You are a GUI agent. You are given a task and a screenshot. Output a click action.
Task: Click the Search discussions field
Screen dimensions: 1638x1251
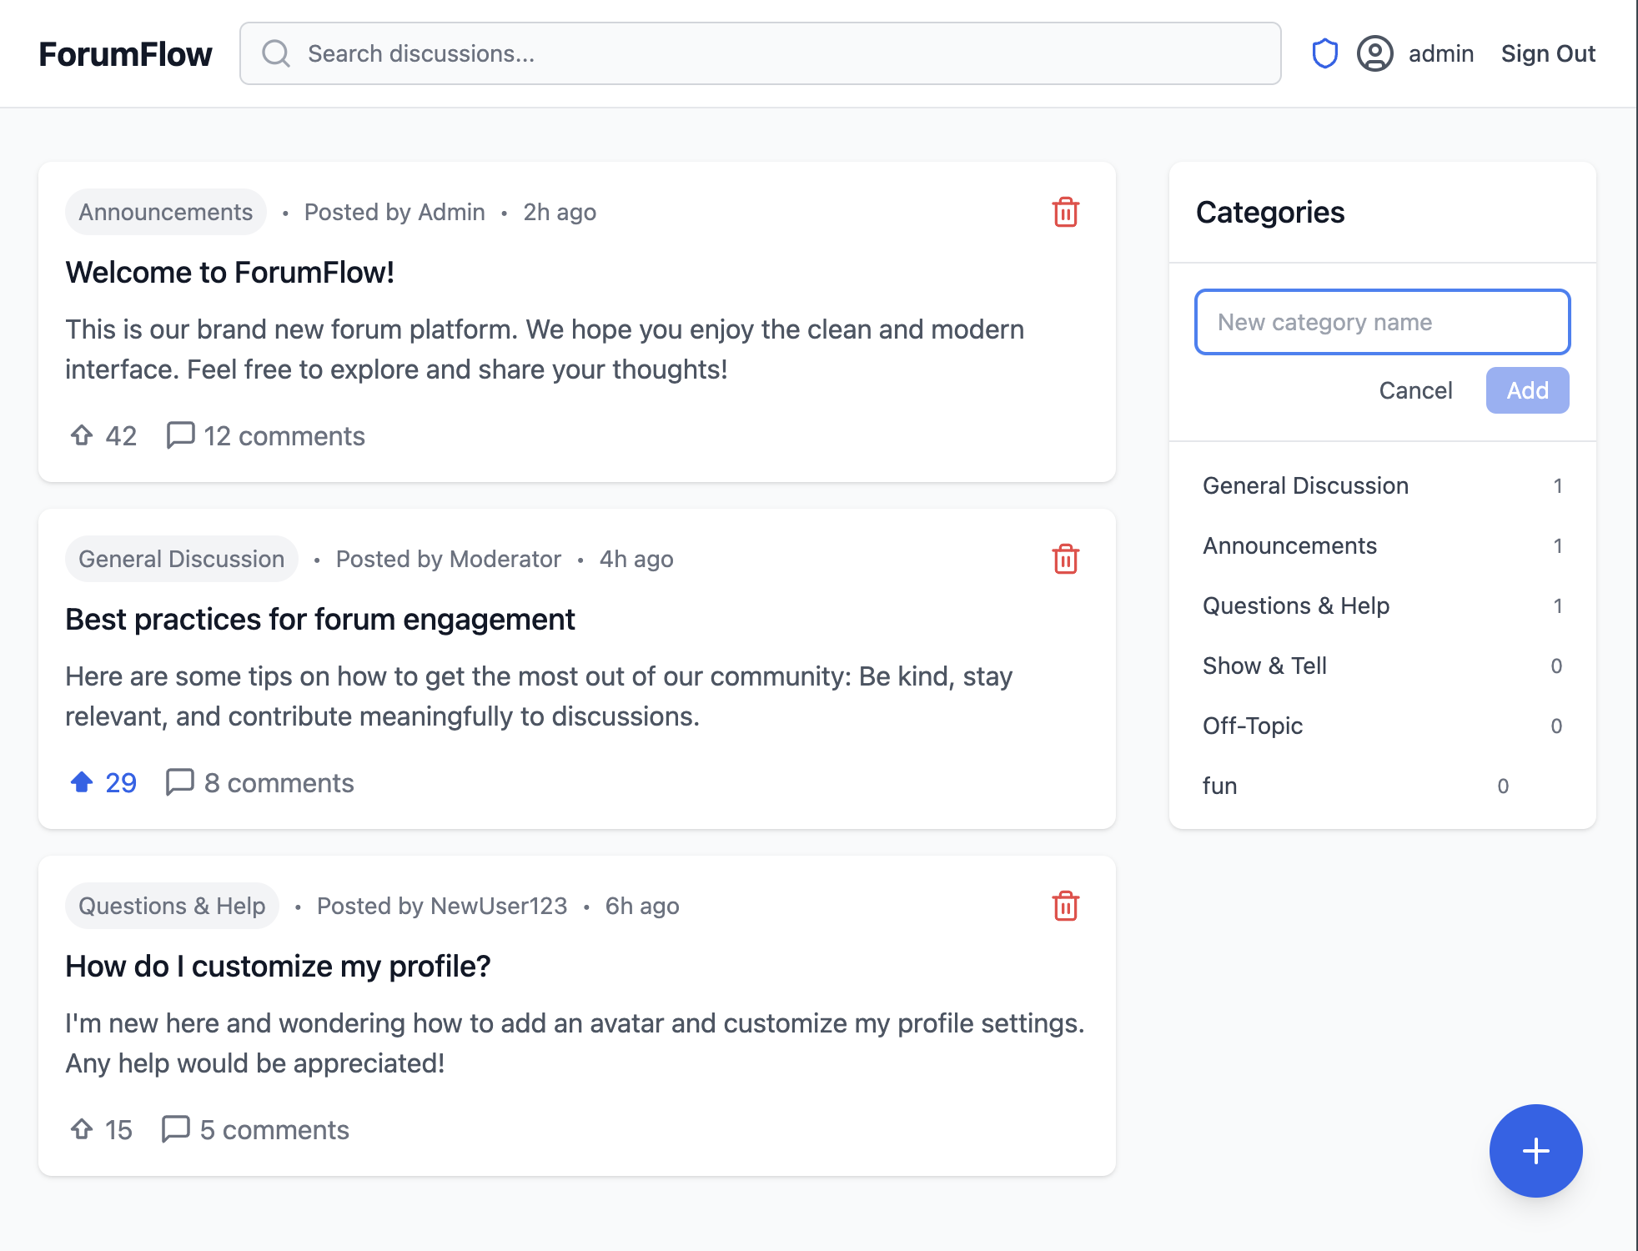760,53
